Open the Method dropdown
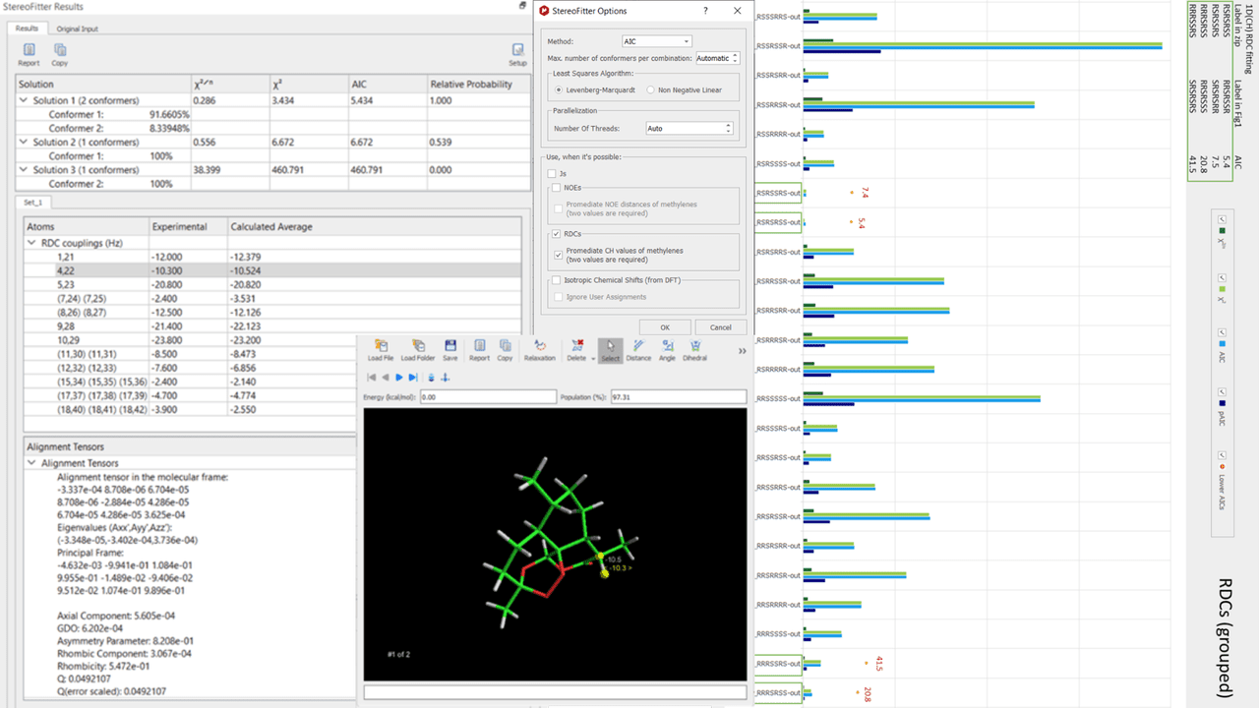The width and height of the screenshot is (1259, 708). point(657,41)
